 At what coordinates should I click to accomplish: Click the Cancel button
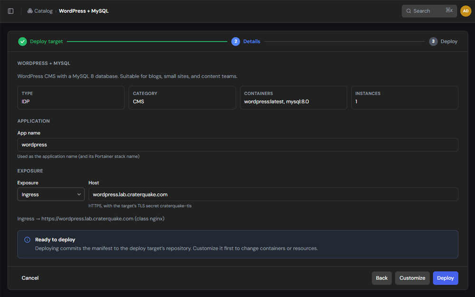[30, 278]
